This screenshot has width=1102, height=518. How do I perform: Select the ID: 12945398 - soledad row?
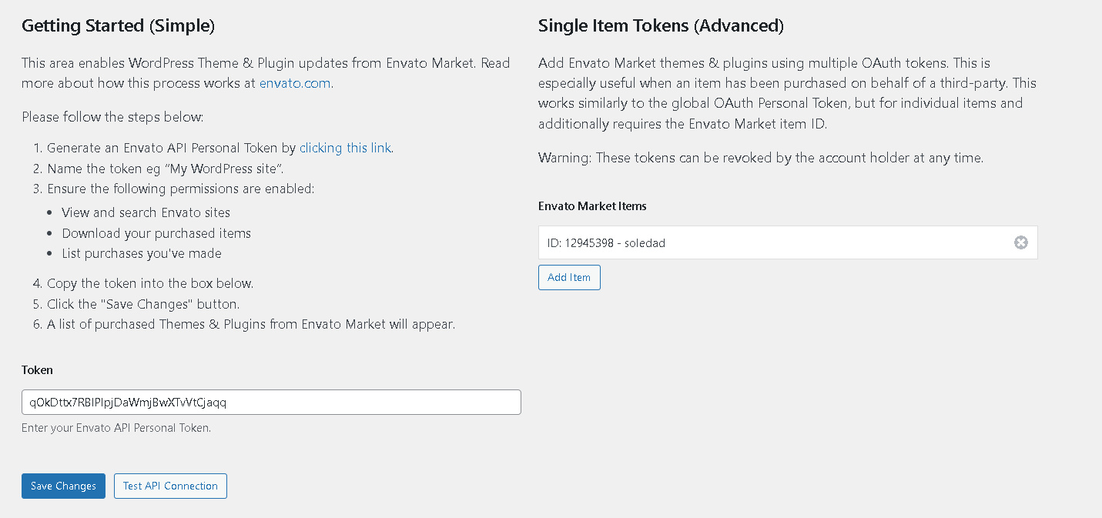pyautogui.click(x=770, y=242)
